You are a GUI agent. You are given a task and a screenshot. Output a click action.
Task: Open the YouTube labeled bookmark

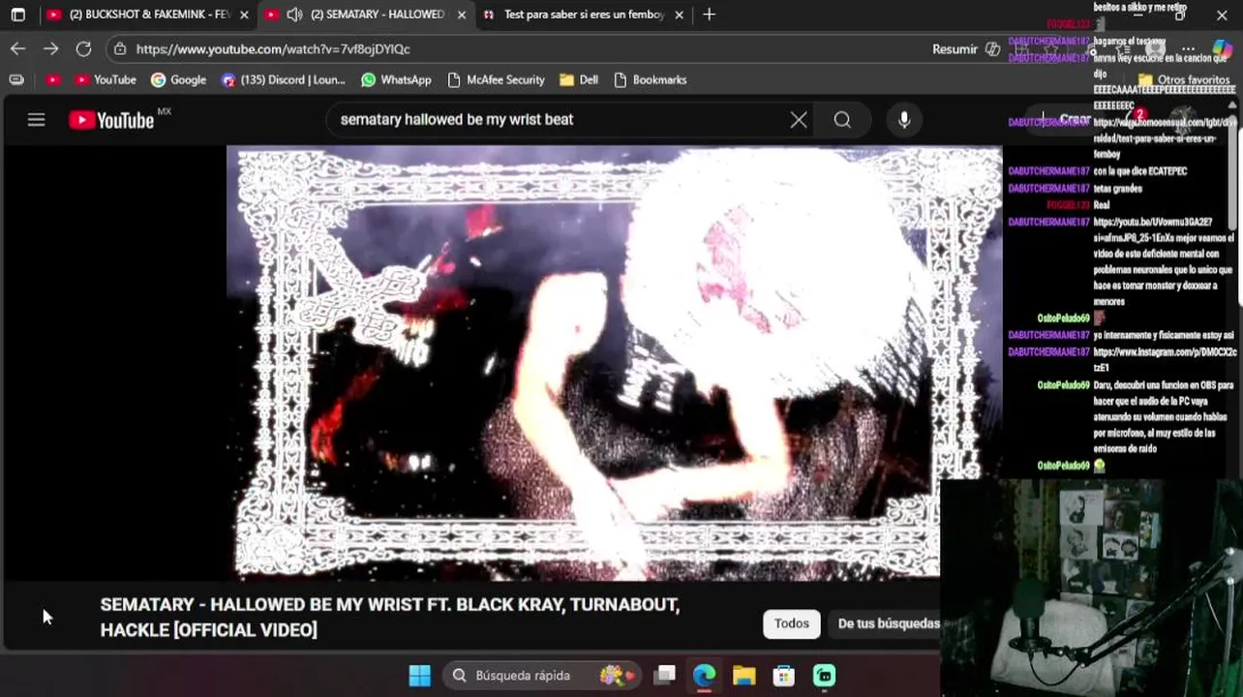click(106, 79)
